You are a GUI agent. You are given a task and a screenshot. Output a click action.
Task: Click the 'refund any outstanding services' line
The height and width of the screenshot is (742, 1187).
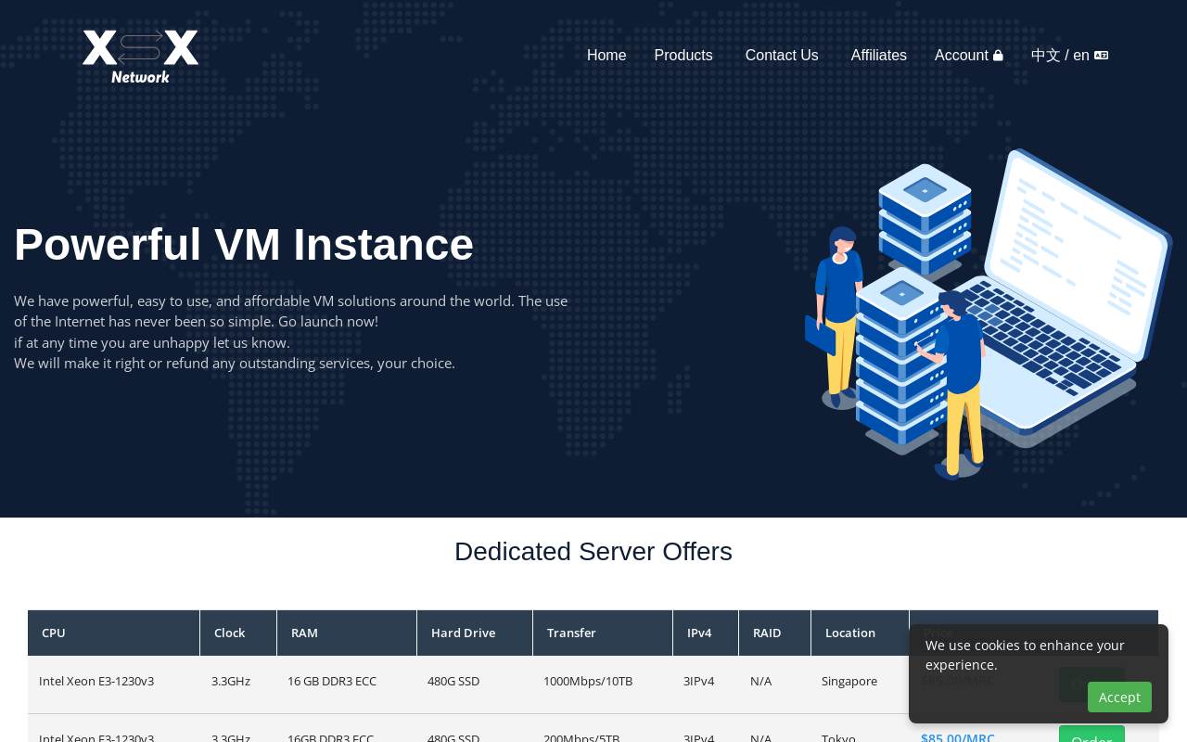pos(235,363)
